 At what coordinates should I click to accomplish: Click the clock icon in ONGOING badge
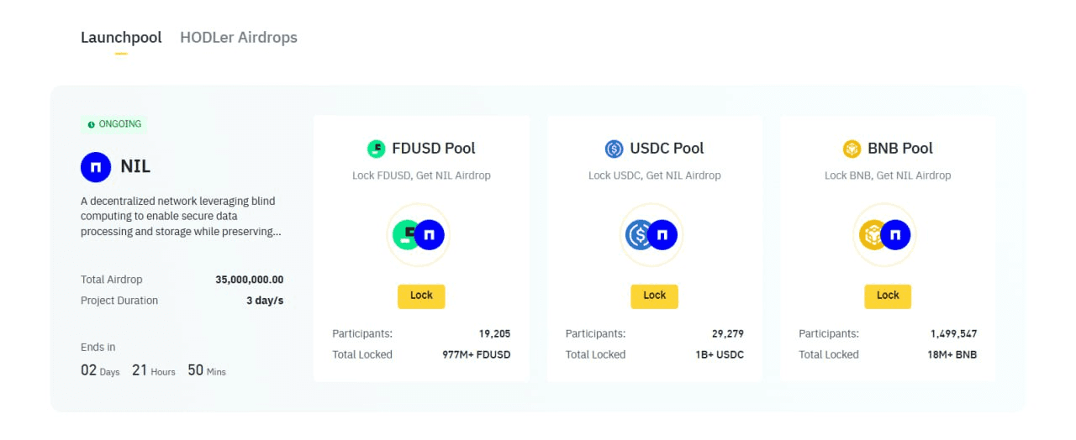coord(92,124)
